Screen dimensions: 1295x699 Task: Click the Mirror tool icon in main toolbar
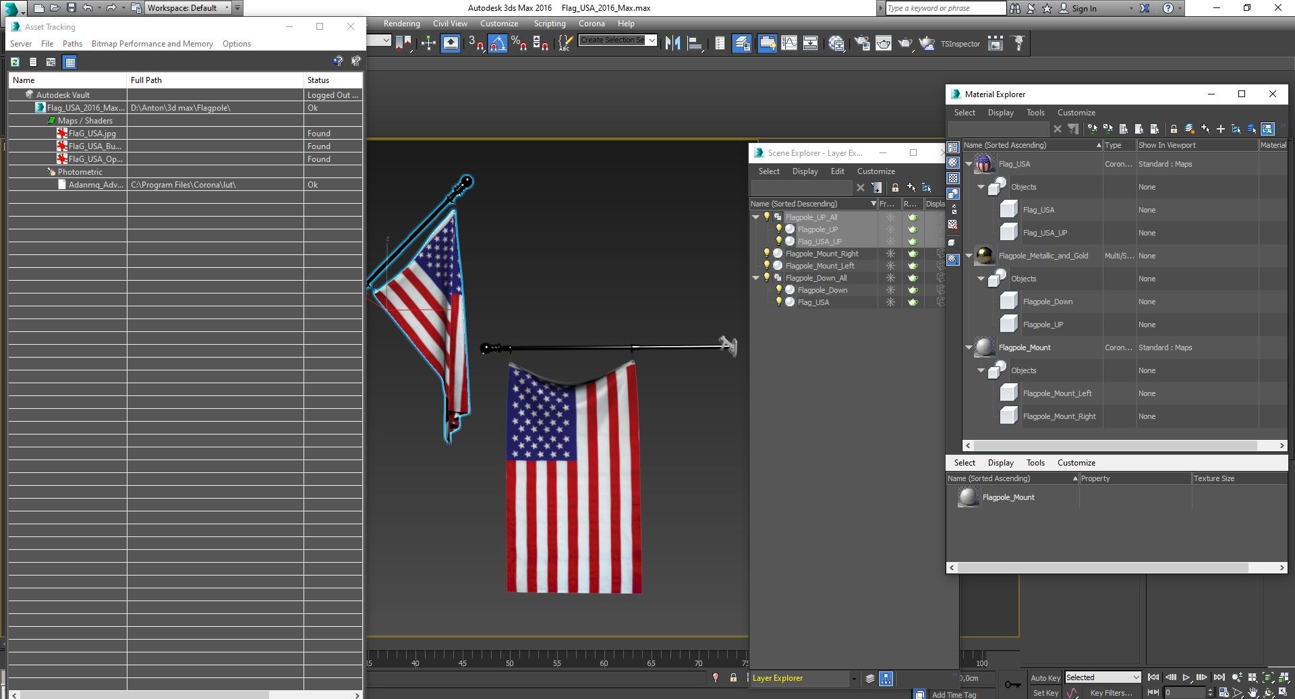[672, 44]
